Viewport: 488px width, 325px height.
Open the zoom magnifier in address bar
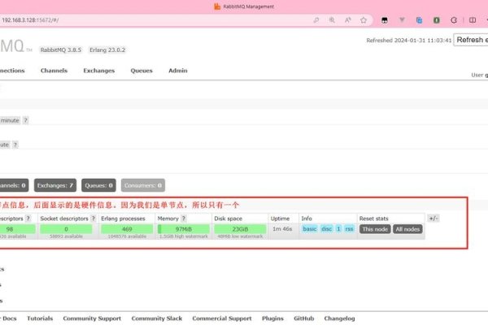(x=332, y=20)
